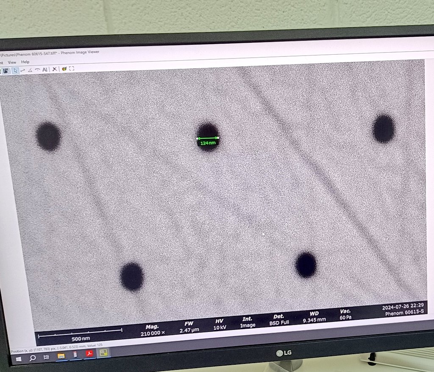This screenshot has height=372, width=434.
Task: Choose the angle measurement triangle tool
Action: [x=30, y=70]
